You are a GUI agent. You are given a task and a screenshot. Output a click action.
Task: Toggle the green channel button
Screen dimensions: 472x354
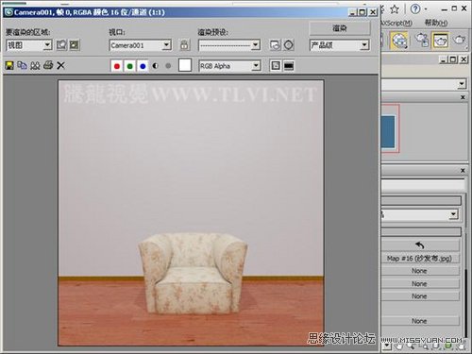point(130,66)
